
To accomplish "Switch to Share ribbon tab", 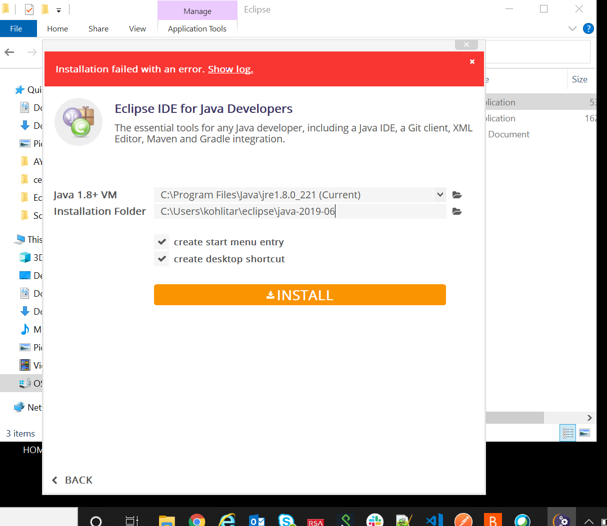I will click(x=98, y=28).
